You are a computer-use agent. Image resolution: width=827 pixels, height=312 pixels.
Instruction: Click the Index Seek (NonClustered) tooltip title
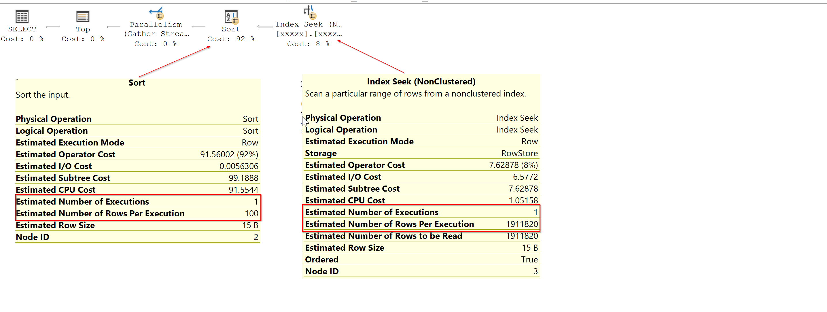(421, 82)
